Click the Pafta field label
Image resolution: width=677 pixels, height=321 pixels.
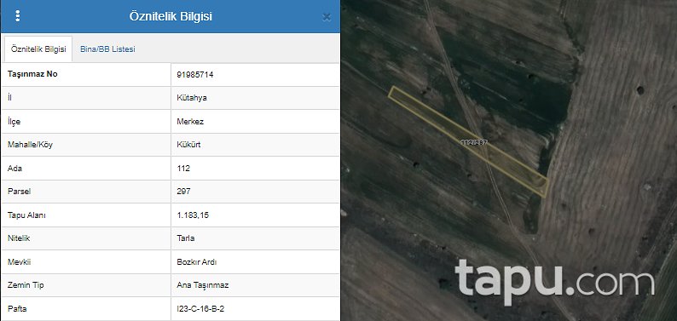[x=17, y=309]
